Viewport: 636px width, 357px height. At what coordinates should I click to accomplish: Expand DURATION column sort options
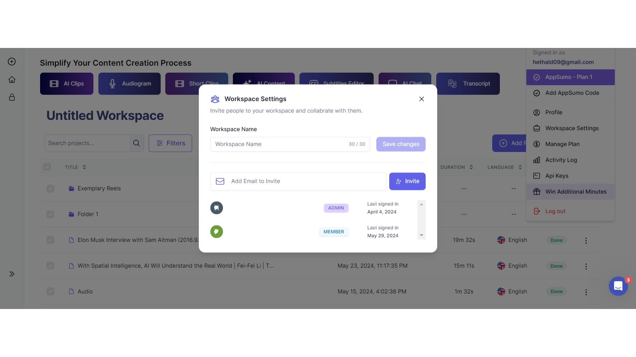471,167
